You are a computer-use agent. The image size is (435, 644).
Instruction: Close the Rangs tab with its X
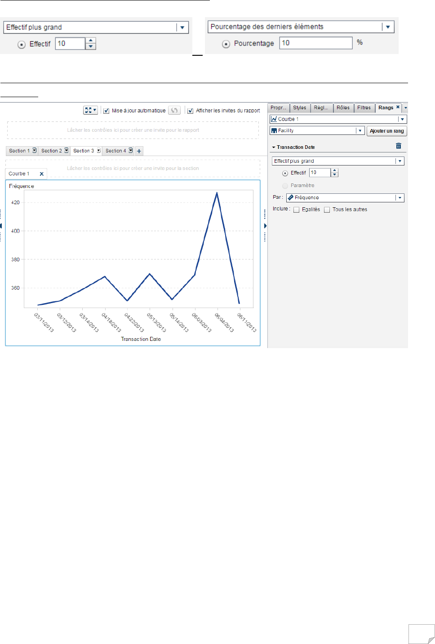click(x=398, y=107)
